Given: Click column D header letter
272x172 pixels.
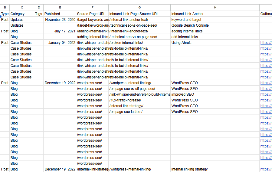Looking at the screenshot, I should click(x=39, y=8).
